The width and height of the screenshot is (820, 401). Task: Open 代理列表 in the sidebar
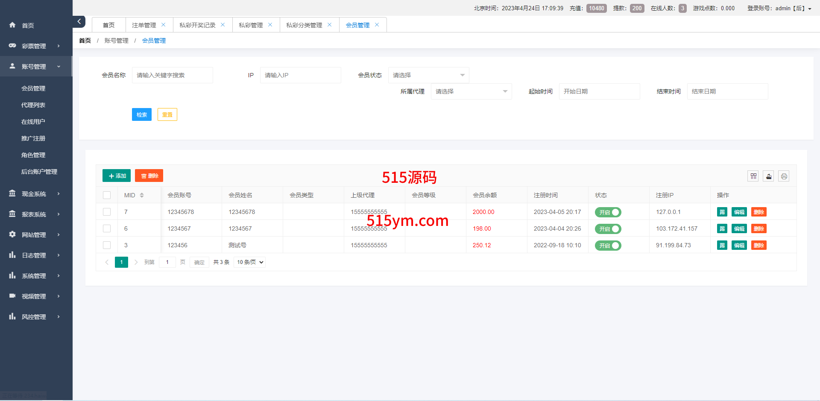coord(33,105)
